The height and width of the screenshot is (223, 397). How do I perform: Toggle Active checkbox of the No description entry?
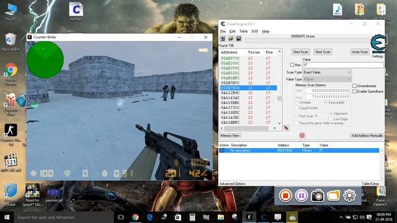222,151
